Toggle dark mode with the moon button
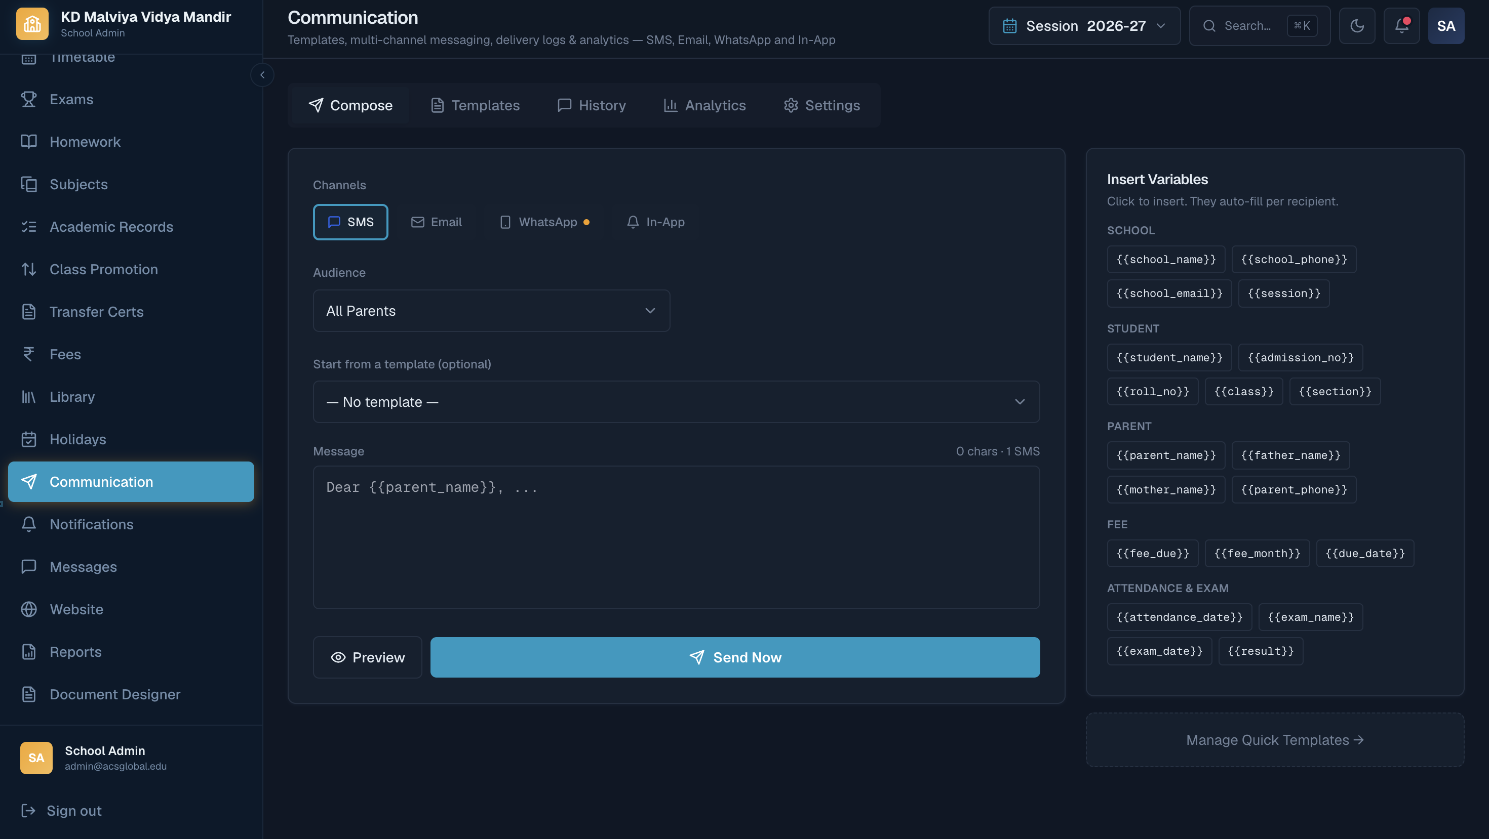The image size is (1489, 839). click(x=1357, y=26)
